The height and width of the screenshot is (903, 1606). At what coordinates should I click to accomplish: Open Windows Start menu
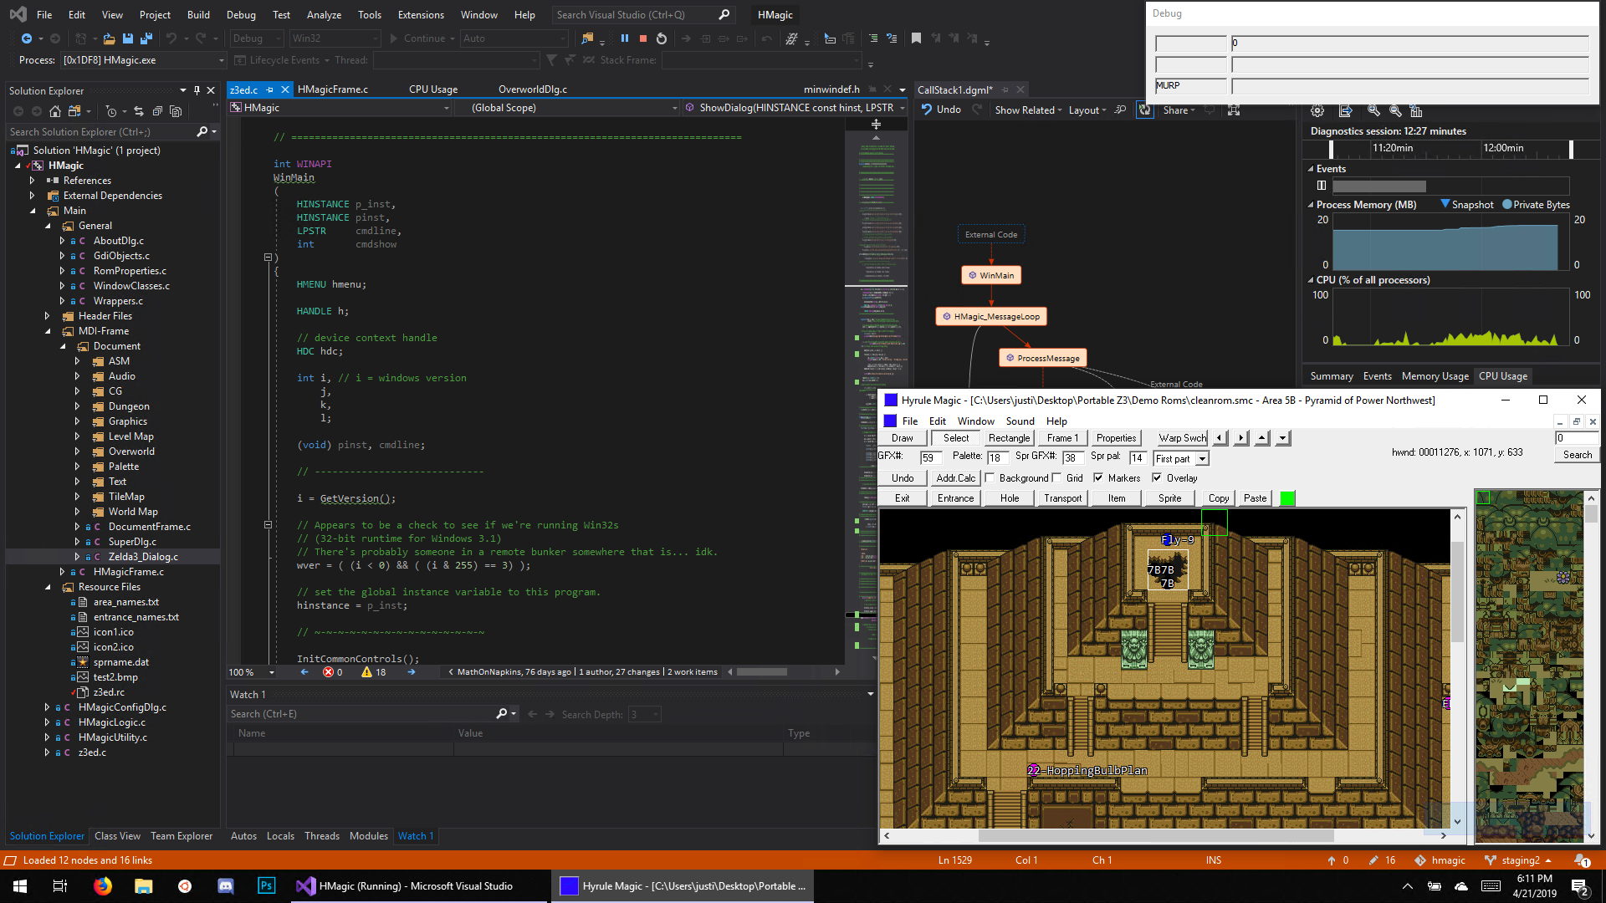[20, 886]
